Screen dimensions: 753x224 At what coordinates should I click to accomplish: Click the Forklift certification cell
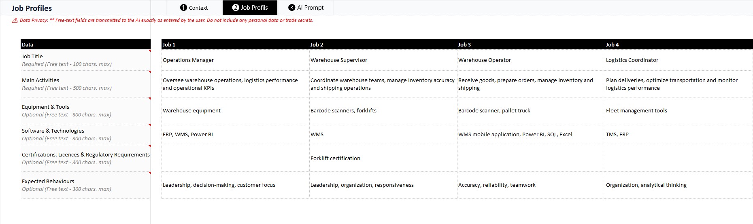[x=383, y=158]
